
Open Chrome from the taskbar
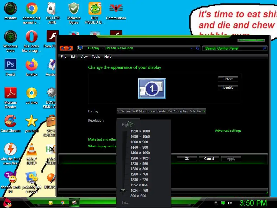point(62,203)
